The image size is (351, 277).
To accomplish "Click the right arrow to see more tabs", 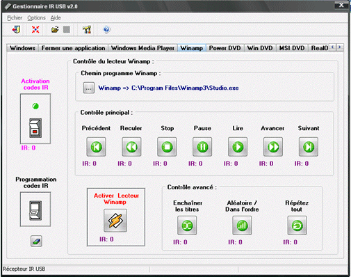I will click(x=340, y=47).
